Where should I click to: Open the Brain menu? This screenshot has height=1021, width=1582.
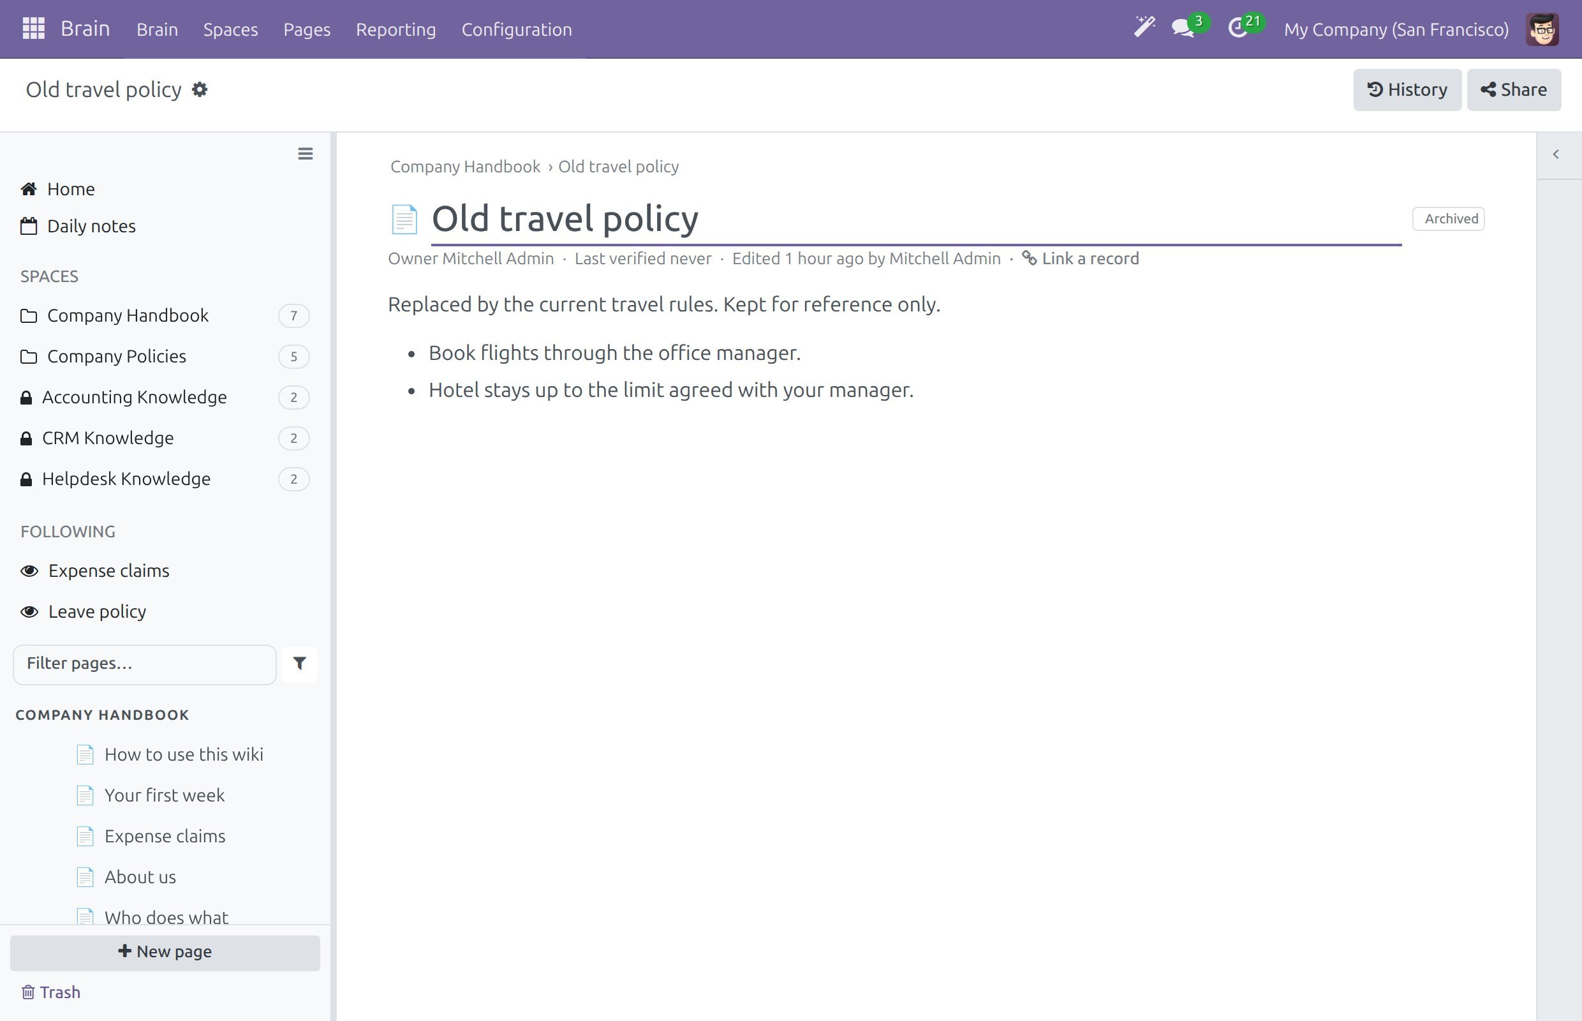pos(157,29)
